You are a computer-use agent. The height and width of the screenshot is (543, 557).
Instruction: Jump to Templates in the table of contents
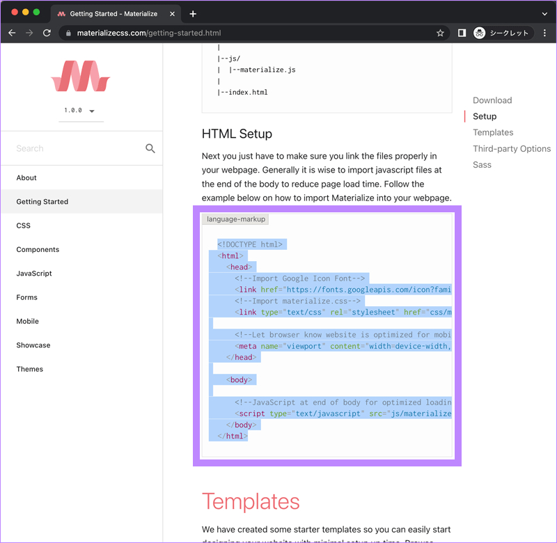tap(493, 132)
